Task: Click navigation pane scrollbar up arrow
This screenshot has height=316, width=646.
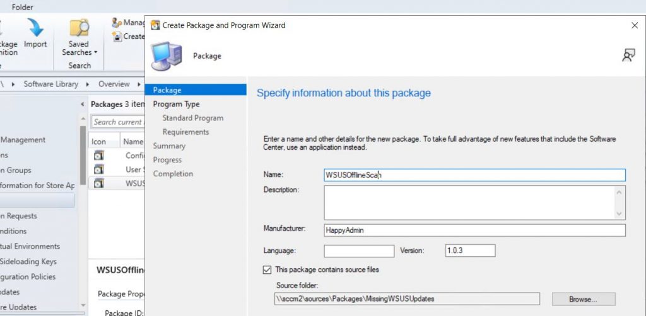Action: click(83, 119)
